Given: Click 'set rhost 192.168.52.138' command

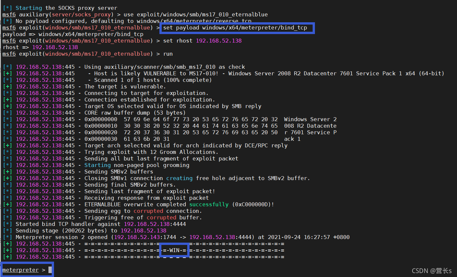Looking at the screenshot, I should pyautogui.click(x=202, y=41).
